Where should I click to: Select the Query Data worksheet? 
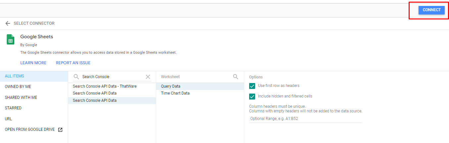(x=200, y=86)
